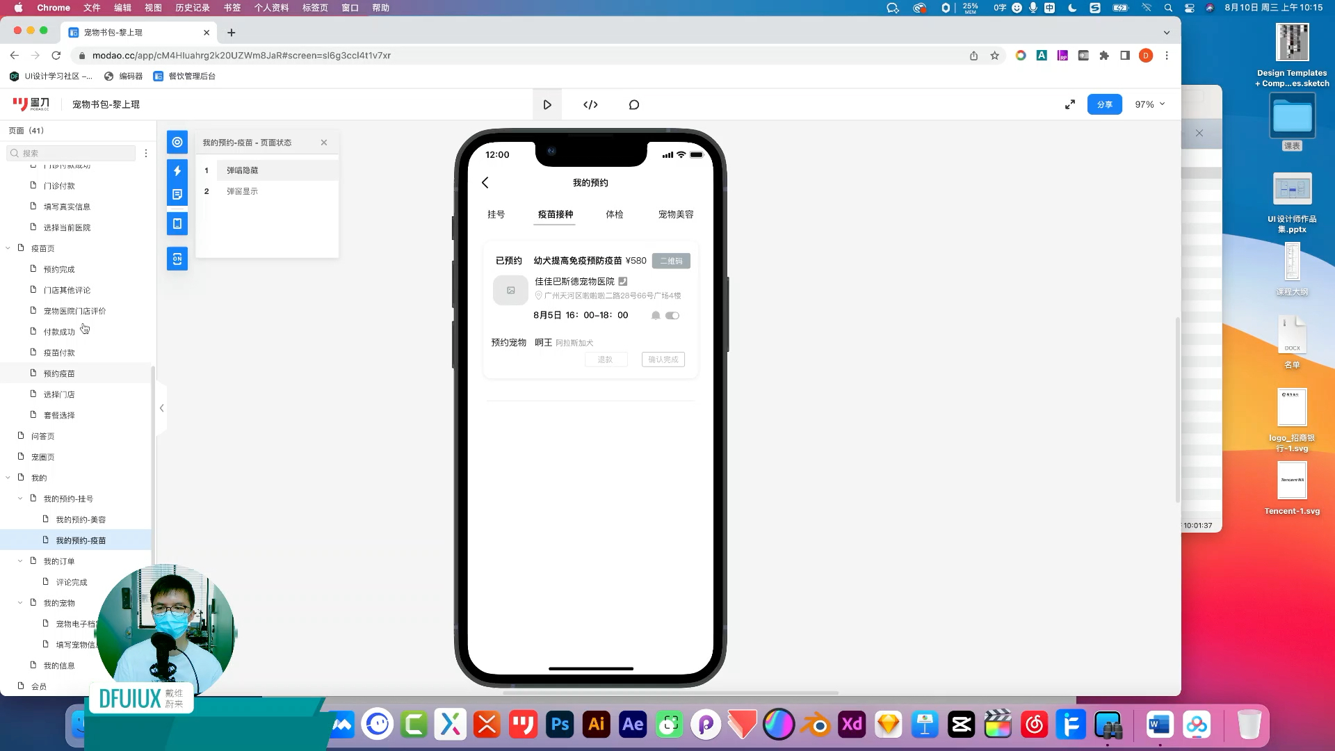Click the ON highlight toggle icon

[177, 259]
